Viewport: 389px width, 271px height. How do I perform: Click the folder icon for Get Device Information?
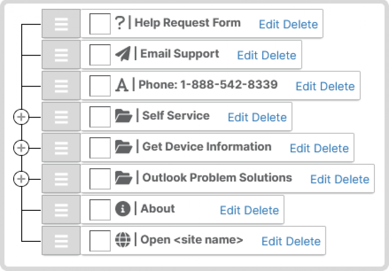coord(123,147)
